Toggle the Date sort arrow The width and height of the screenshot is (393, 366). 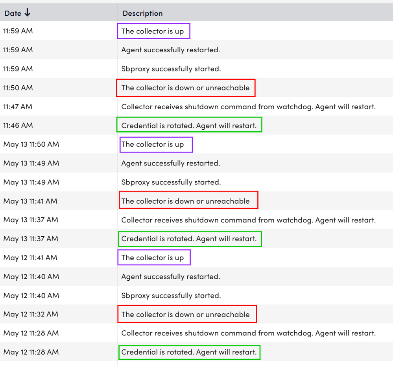pos(27,12)
